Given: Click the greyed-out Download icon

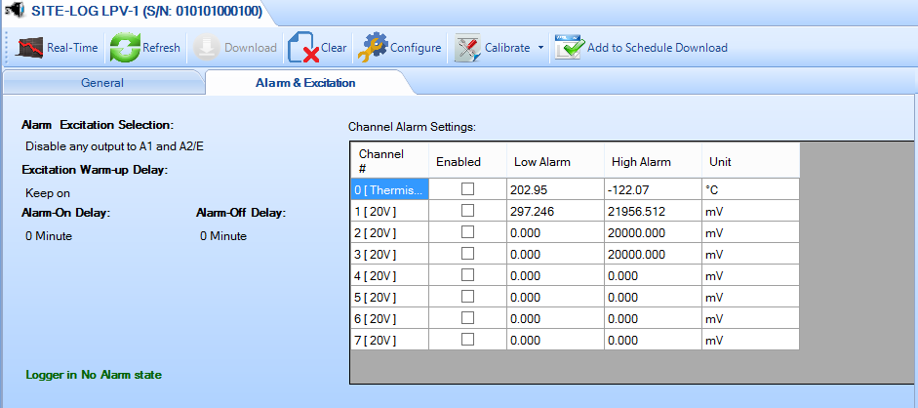Looking at the screenshot, I should tap(207, 47).
